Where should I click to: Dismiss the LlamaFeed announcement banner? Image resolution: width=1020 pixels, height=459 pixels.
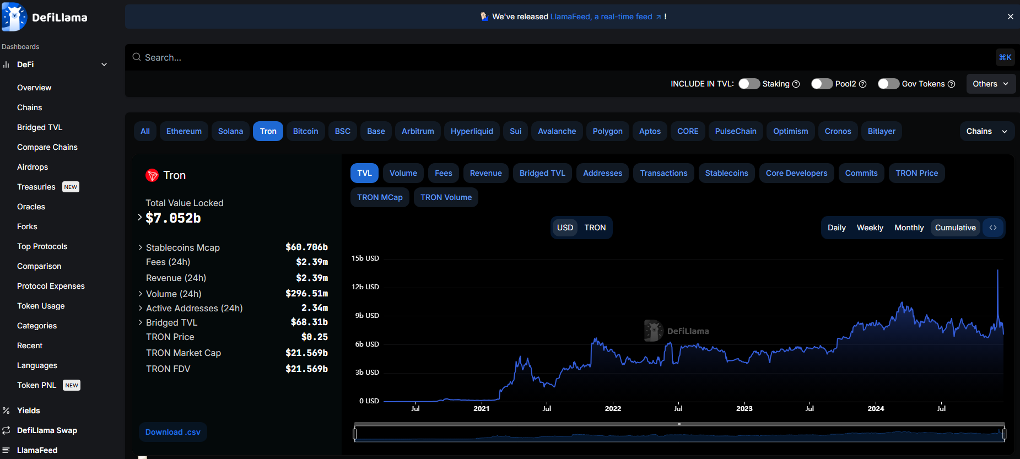(x=1011, y=17)
